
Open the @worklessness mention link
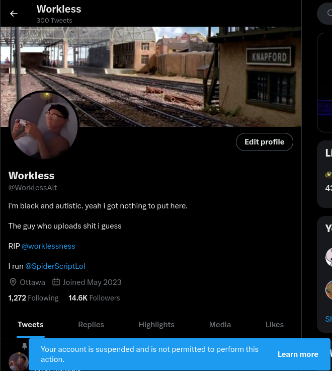click(x=48, y=246)
